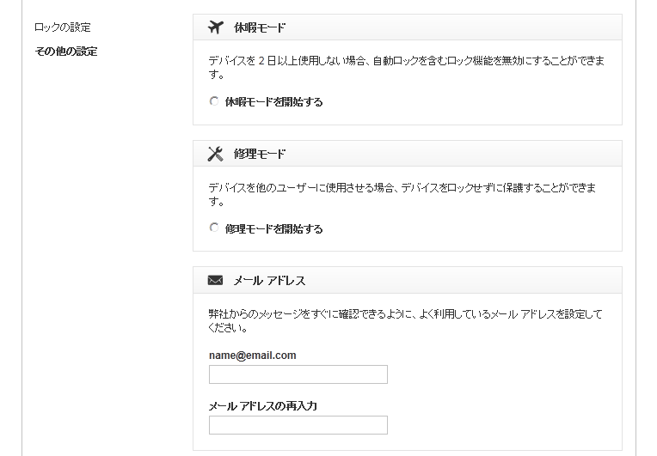This screenshot has height=456, width=657.
Task: Click the メール アドレス section header title
Action: pyautogui.click(x=269, y=280)
